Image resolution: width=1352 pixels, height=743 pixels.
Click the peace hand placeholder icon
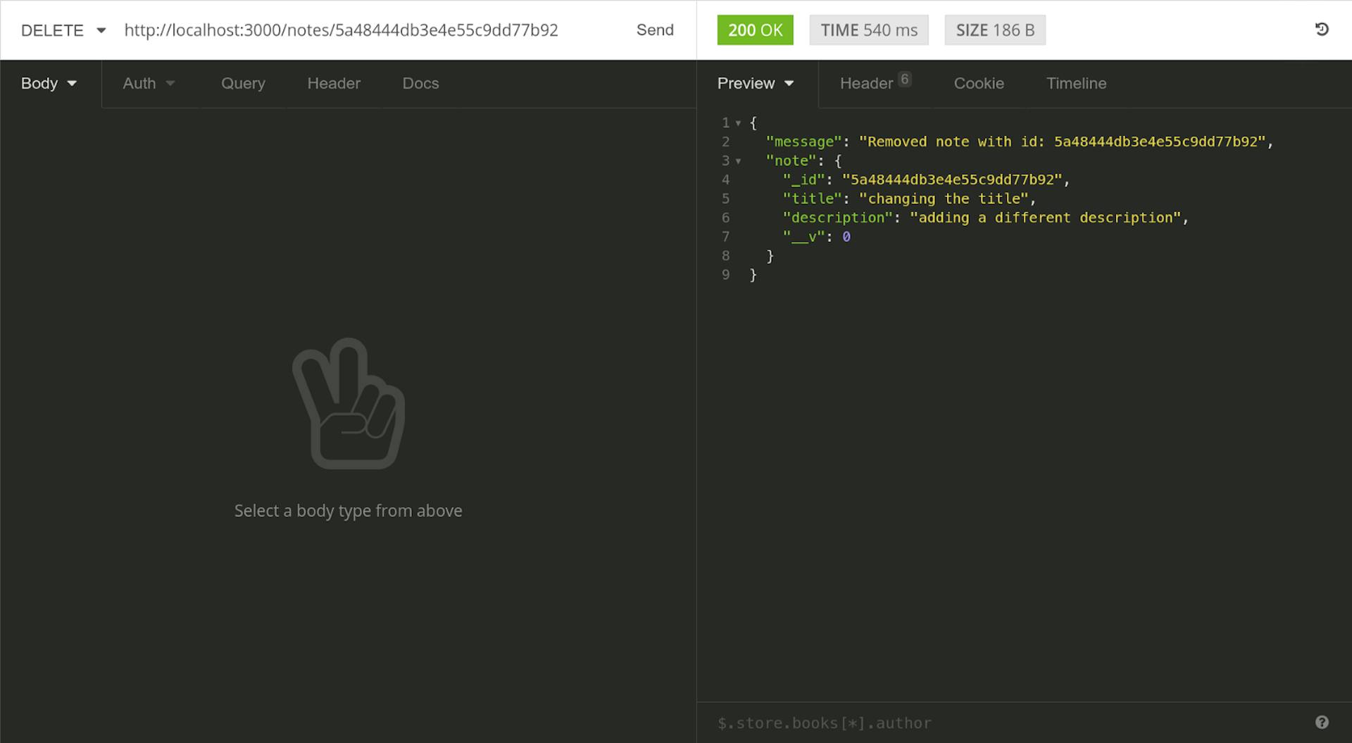coord(349,404)
